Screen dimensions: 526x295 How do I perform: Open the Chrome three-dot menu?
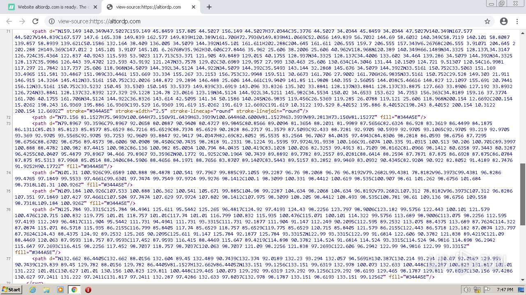517,21
